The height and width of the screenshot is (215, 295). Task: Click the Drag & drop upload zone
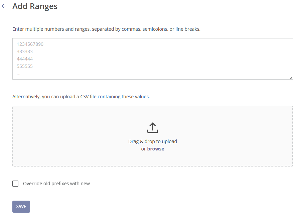[x=153, y=135]
